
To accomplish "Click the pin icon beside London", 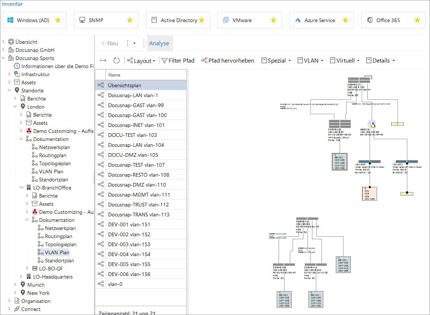I will click(23, 106).
